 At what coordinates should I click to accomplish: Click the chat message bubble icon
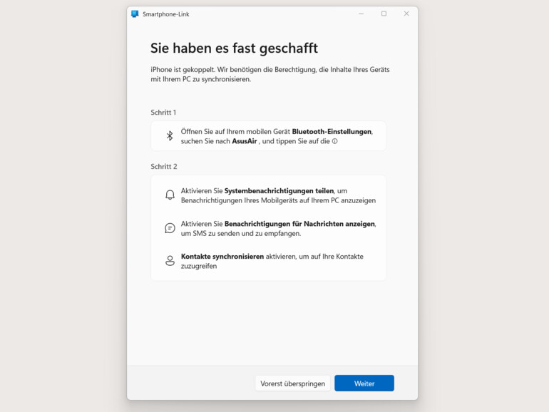pyautogui.click(x=170, y=228)
